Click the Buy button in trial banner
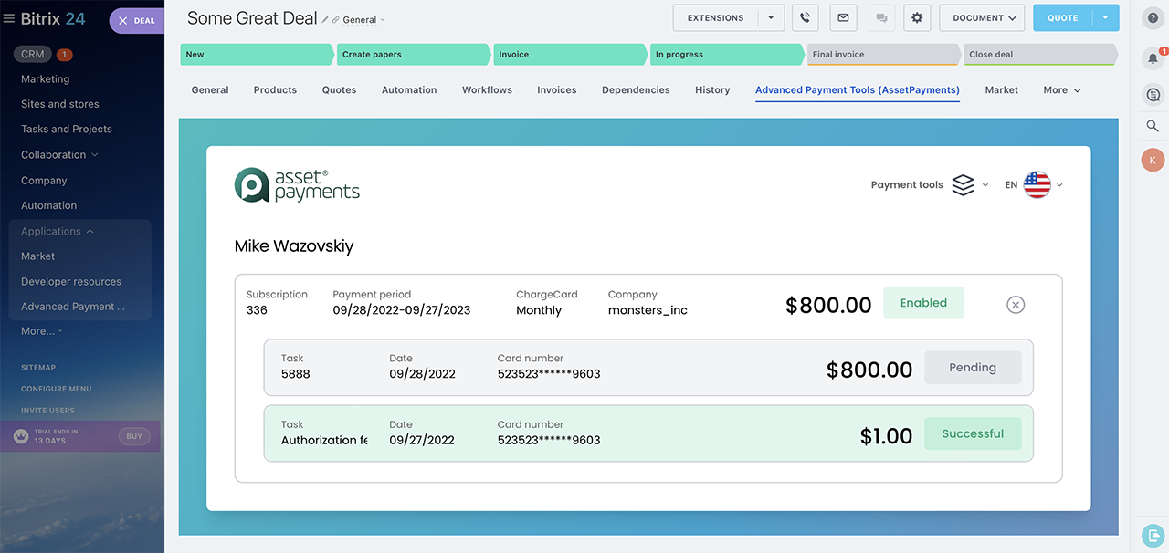 click(134, 436)
